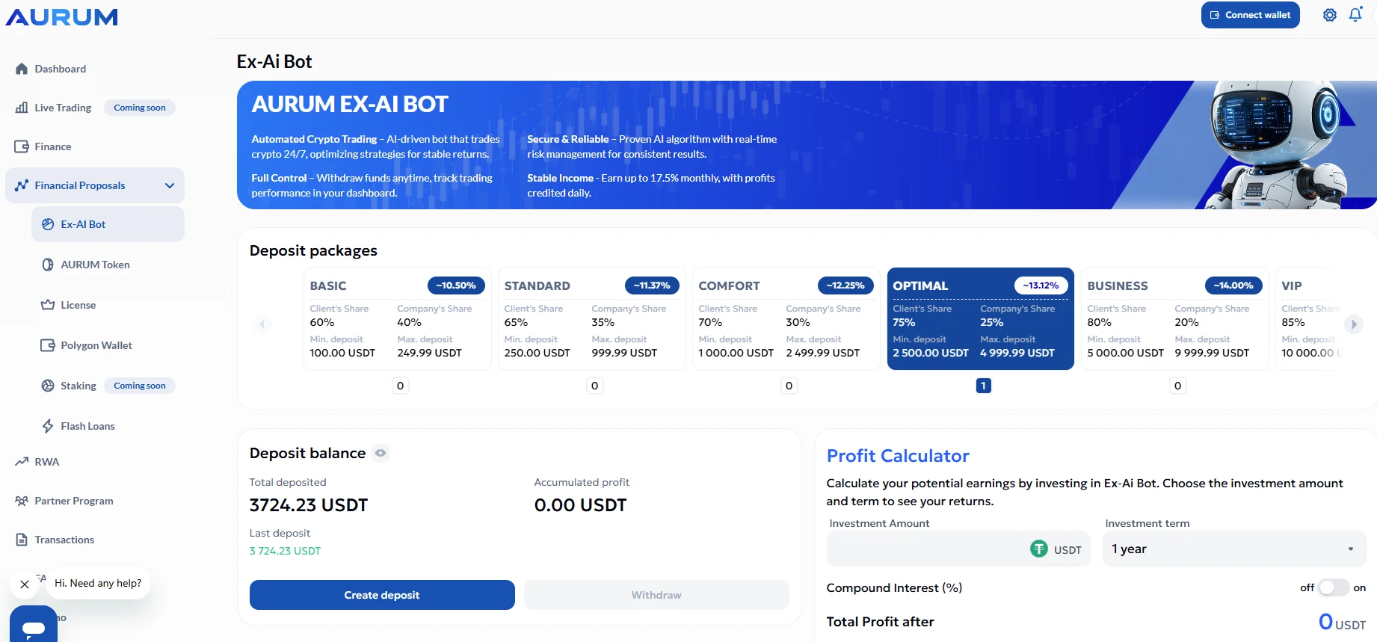Click the Live Trading chart icon
Viewport: 1377px width, 642px height.
pyautogui.click(x=22, y=108)
